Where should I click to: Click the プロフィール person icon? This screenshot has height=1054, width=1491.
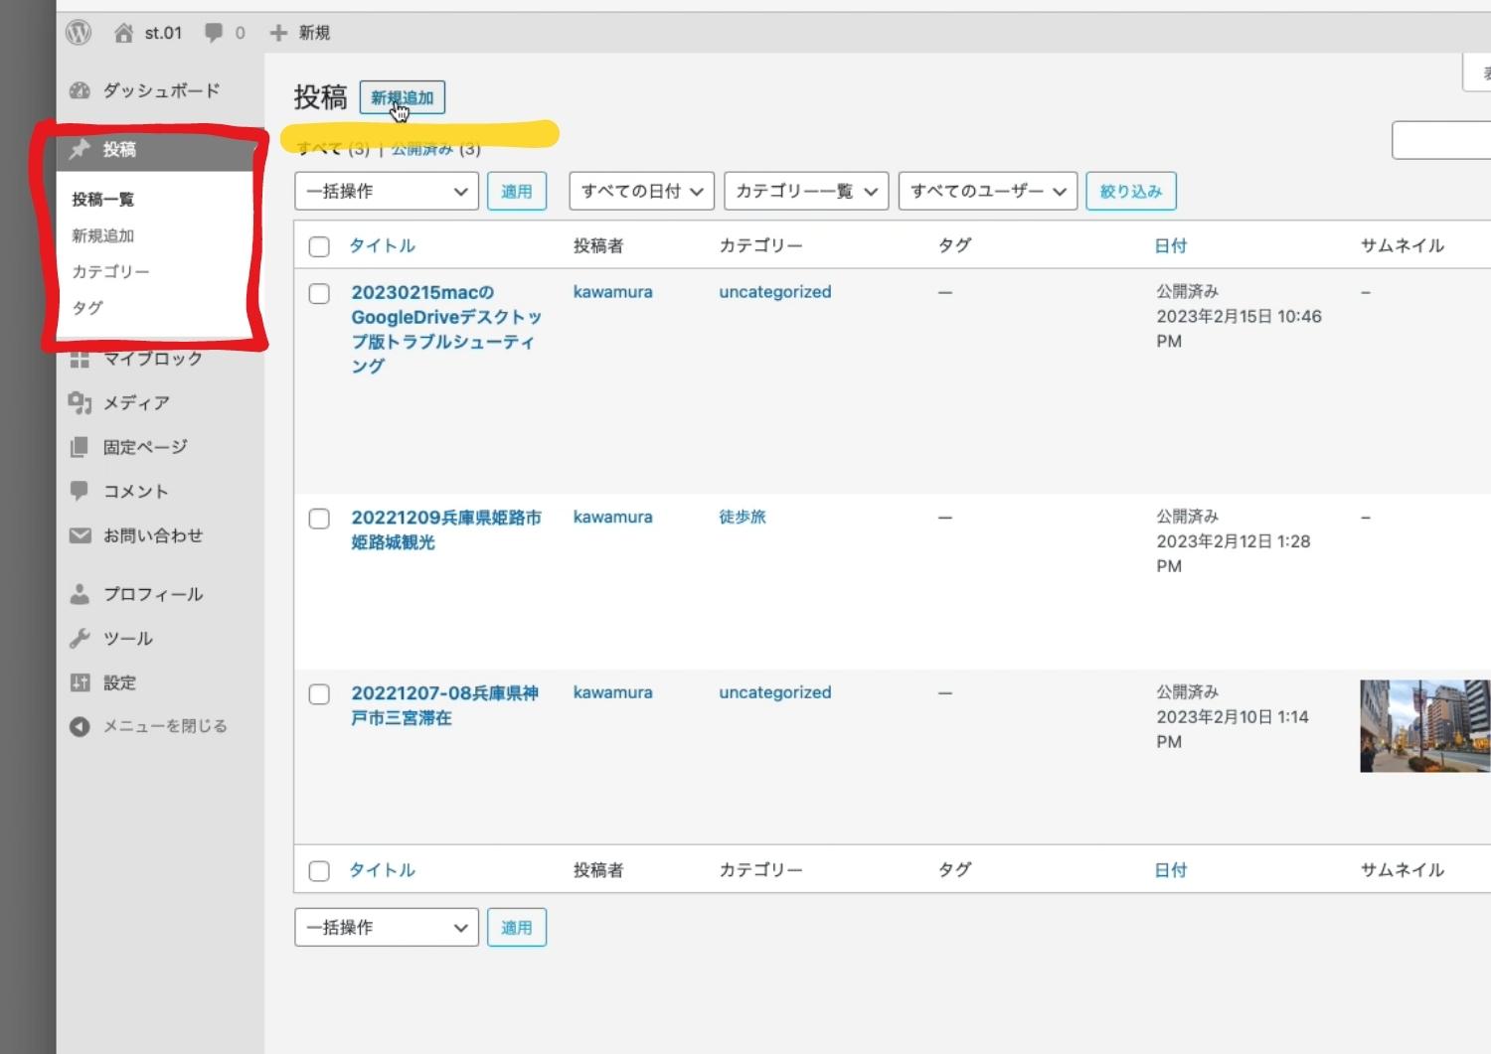pos(80,594)
